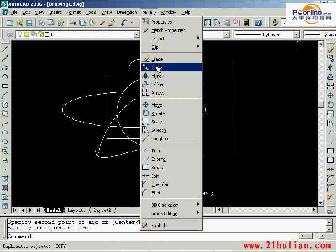
Task: Click the text style name field
Action: click(283, 23)
